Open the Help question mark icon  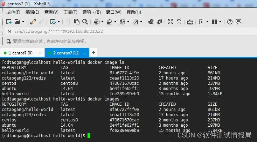[x=230, y=22]
